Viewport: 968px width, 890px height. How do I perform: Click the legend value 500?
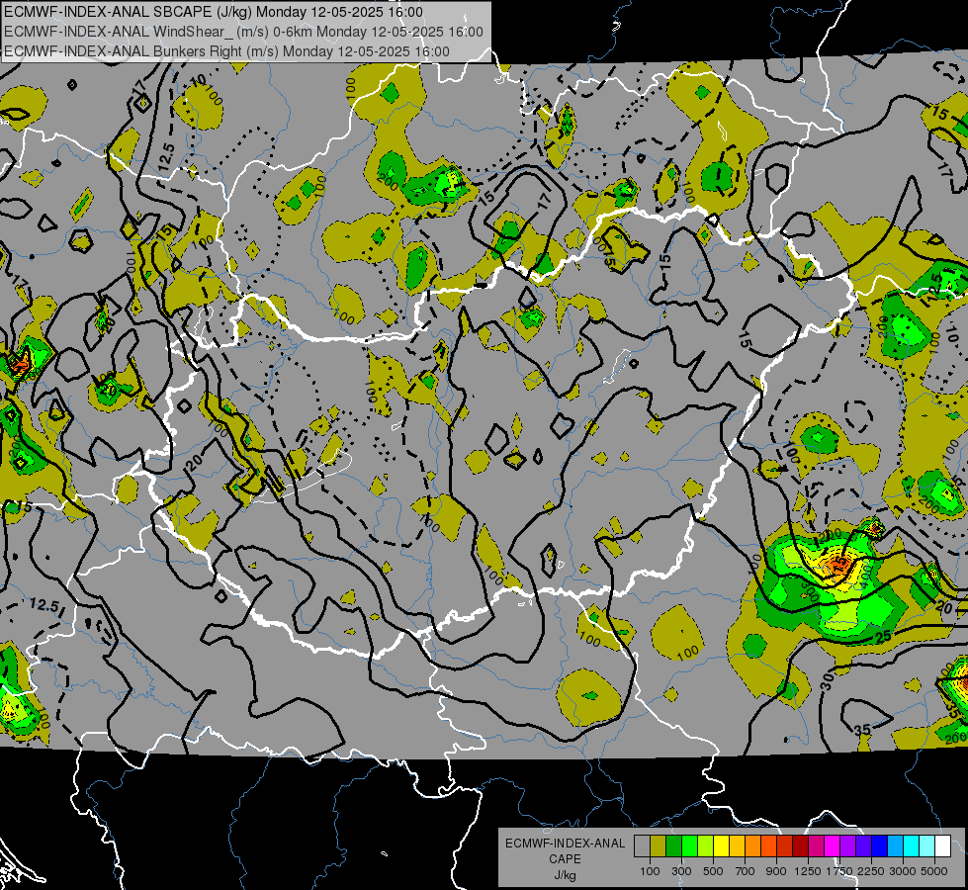713,871
